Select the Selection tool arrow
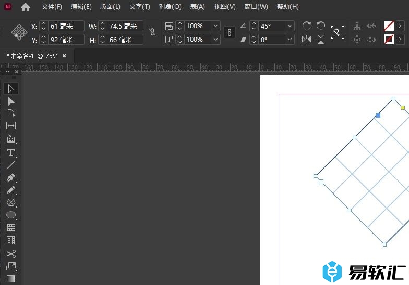Viewport: 409px width, 285px height. (x=11, y=88)
